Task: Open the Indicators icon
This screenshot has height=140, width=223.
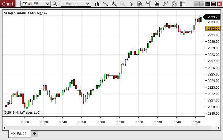Action: point(166,4)
